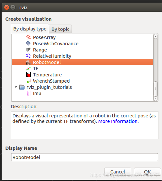Select the Imu plugin icon
The width and height of the screenshot is (162, 181).
click(29, 93)
